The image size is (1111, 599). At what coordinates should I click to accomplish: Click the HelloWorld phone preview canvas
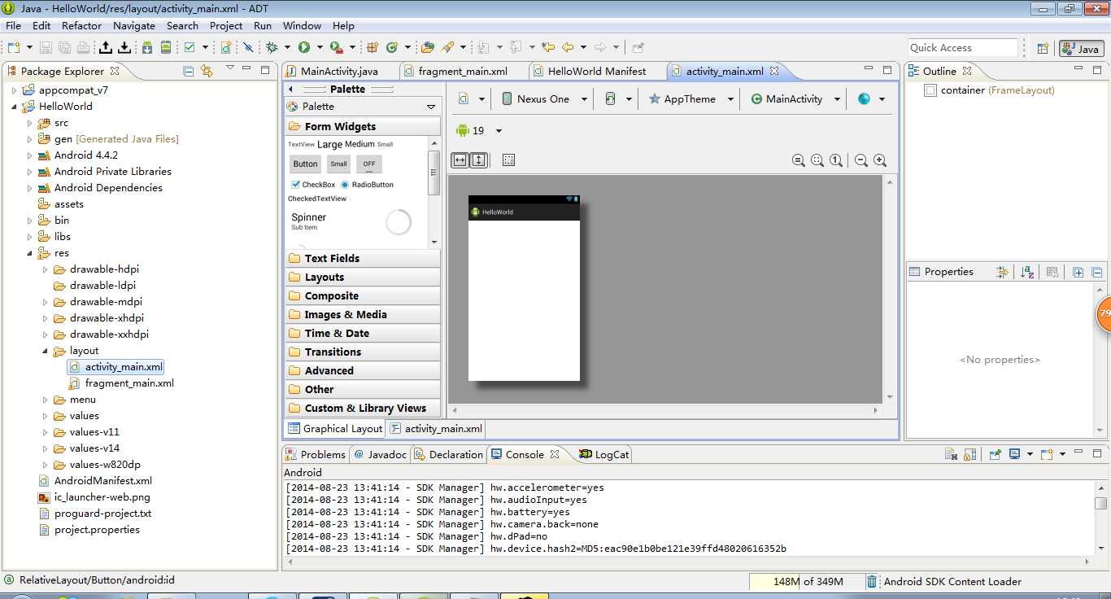pyautogui.click(x=524, y=288)
